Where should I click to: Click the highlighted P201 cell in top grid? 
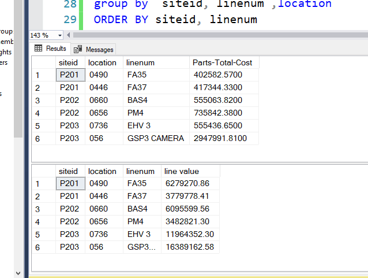click(x=70, y=75)
